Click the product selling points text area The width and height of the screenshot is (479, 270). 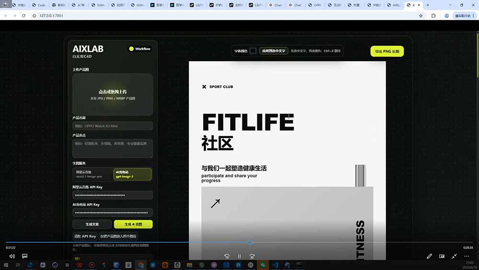click(113, 148)
